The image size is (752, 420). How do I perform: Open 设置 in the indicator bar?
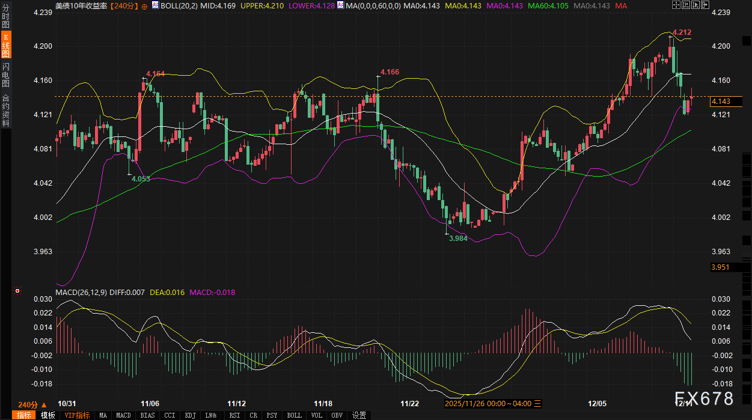pos(359,415)
